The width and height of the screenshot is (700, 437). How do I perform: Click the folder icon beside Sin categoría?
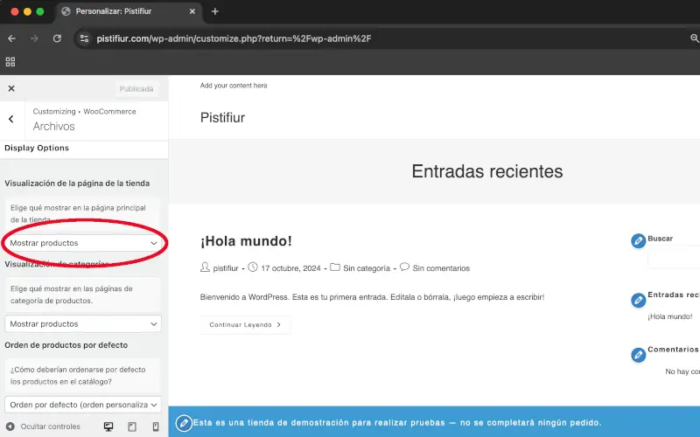point(335,267)
